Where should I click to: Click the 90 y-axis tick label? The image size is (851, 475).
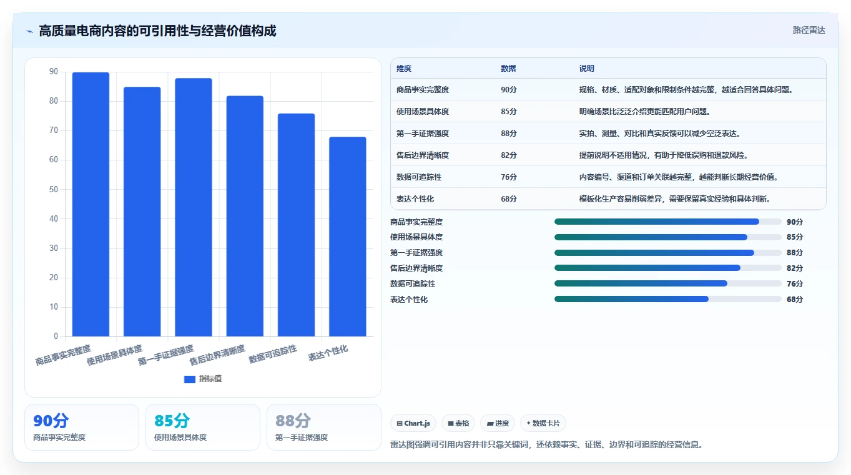[54, 72]
